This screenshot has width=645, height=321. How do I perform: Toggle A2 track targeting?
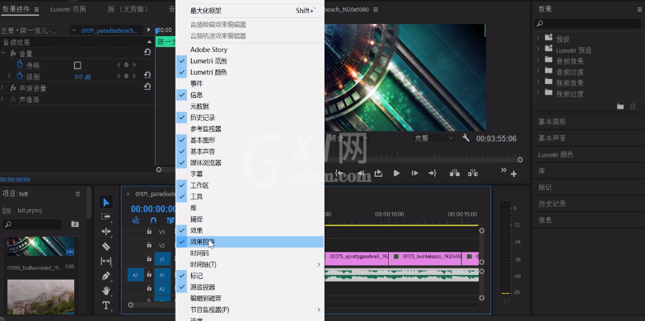coord(162,289)
